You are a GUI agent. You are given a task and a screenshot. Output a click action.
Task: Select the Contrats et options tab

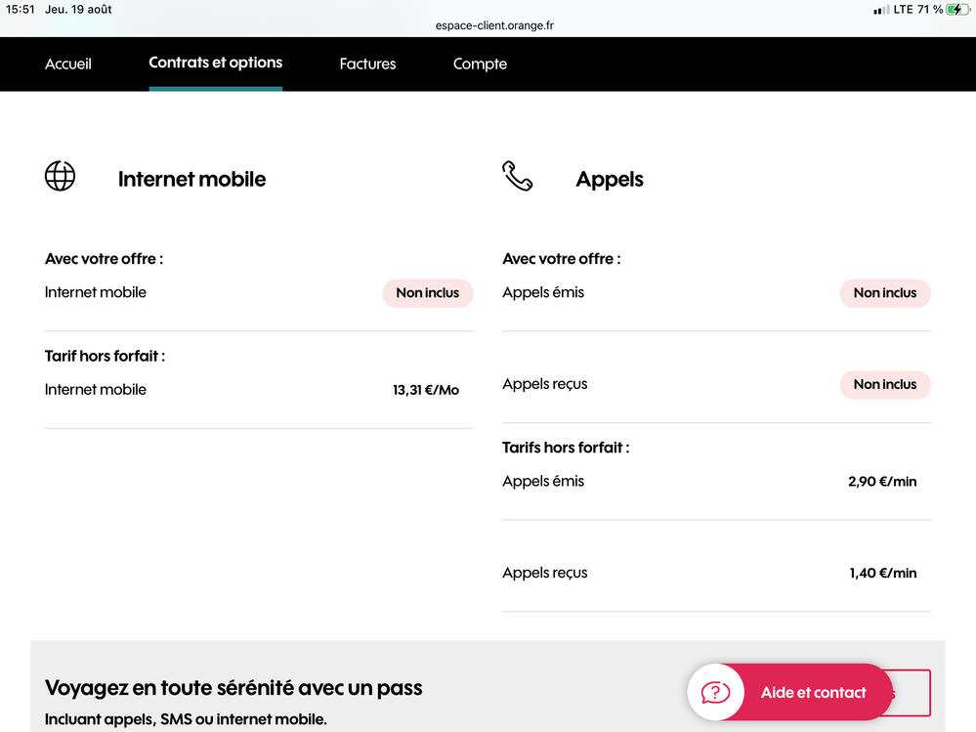coord(216,63)
